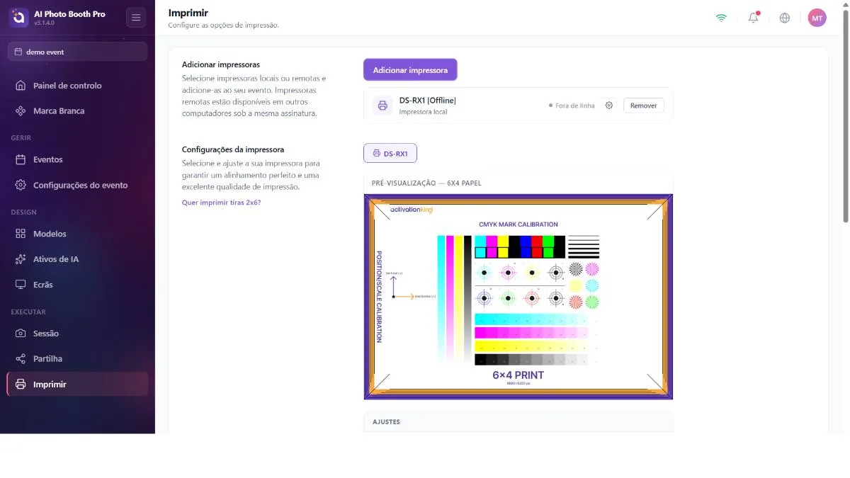Open DS-RX1 printer settings gear icon

(609, 106)
